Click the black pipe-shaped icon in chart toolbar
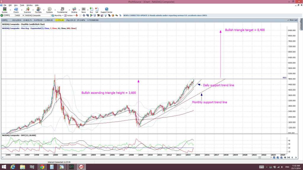Screen dimensions: 303x170 109,15
